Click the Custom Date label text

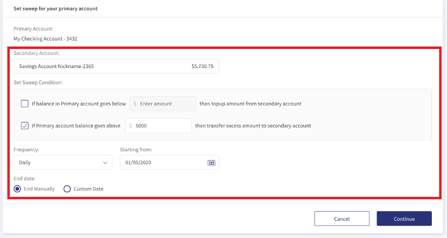click(89, 189)
